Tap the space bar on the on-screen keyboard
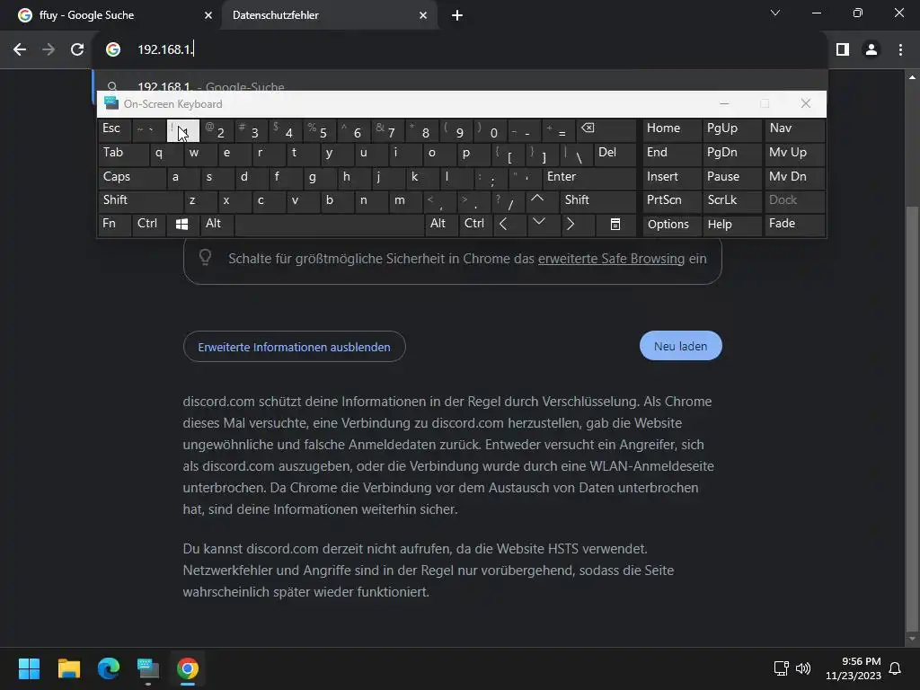Viewport: 920px width, 690px height. tap(329, 225)
